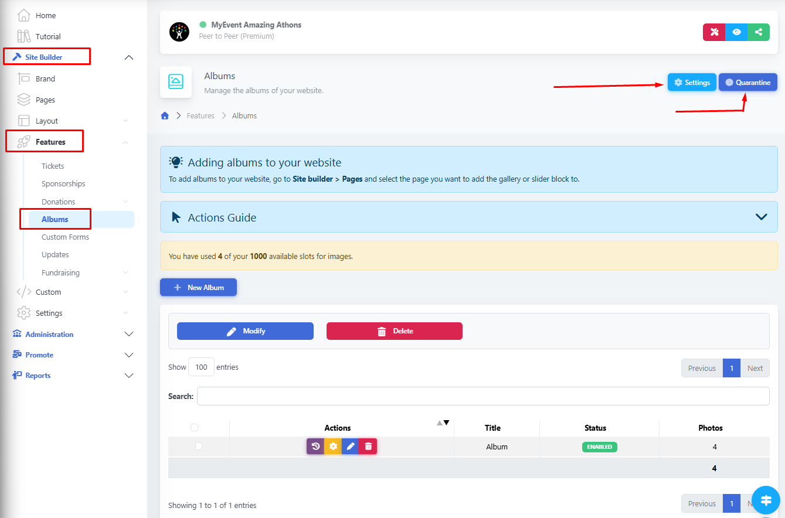Select Custom Forms under Features

(65, 237)
